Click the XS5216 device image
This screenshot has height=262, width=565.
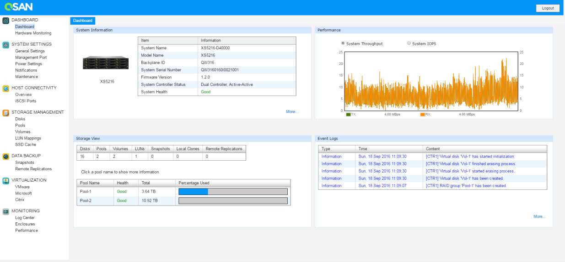(x=107, y=63)
